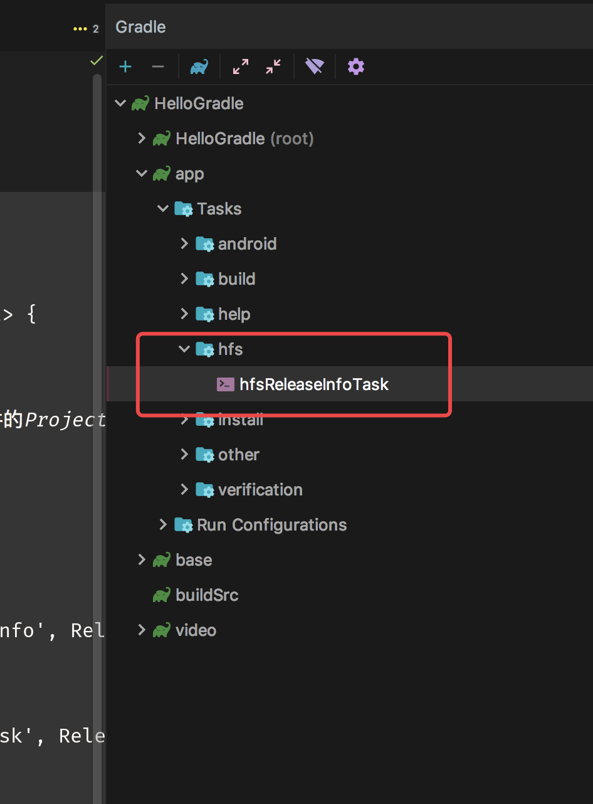The width and height of the screenshot is (593, 804).
Task: Collapse the top-level HelloGradle node
Action: coord(120,103)
